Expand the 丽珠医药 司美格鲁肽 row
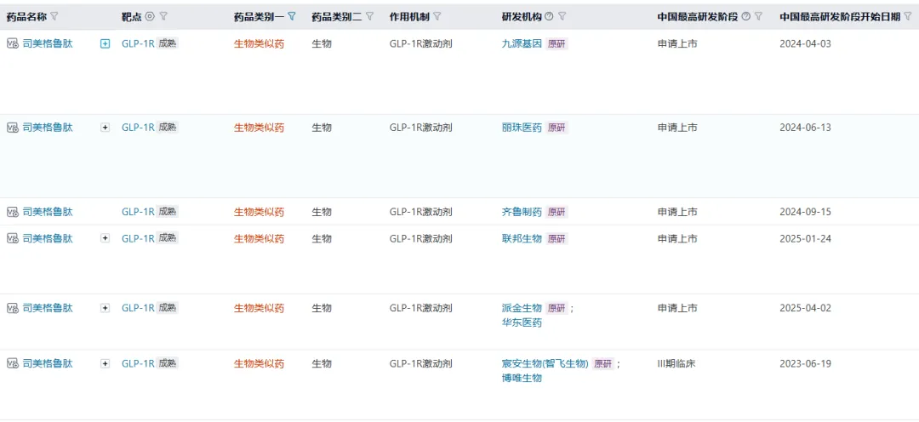 pos(106,128)
